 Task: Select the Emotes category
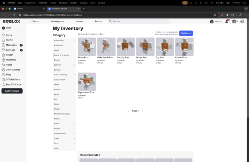click(x=57, y=89)
